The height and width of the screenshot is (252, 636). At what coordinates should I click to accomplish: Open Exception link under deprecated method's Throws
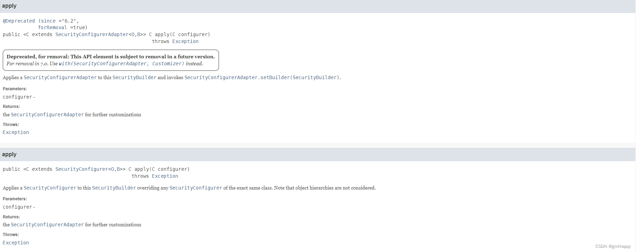click(16, 132)
